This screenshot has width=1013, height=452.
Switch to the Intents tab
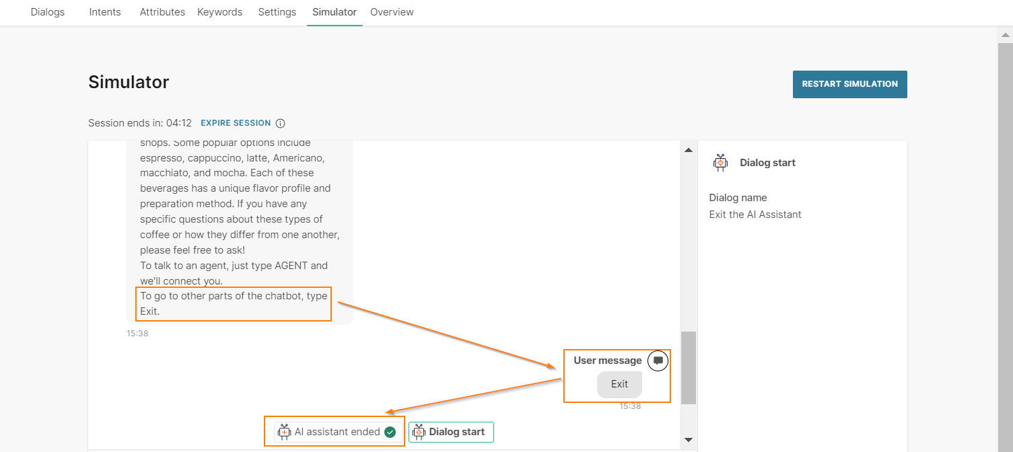pos(105,12)
